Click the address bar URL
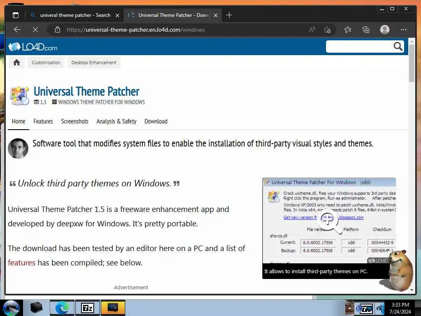Screen dimensions: 421x316 pyautogui.click(x=136, y=30)
